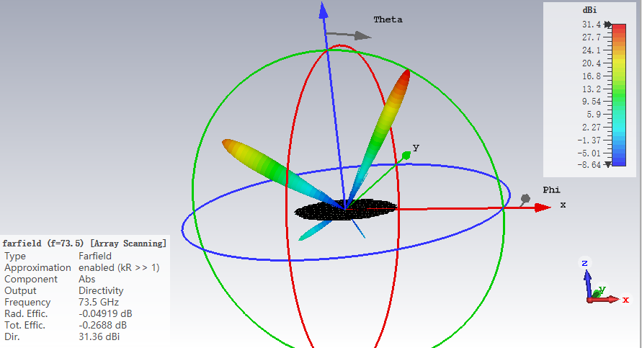Click the 'Phi' label
This screenshot has width=642, height=348.
pyautogui.click(x=551, y=189)
